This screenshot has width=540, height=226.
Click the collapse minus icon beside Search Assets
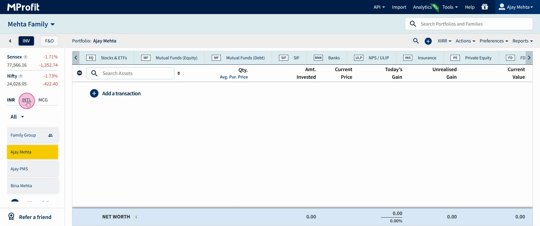pos(80,73)
